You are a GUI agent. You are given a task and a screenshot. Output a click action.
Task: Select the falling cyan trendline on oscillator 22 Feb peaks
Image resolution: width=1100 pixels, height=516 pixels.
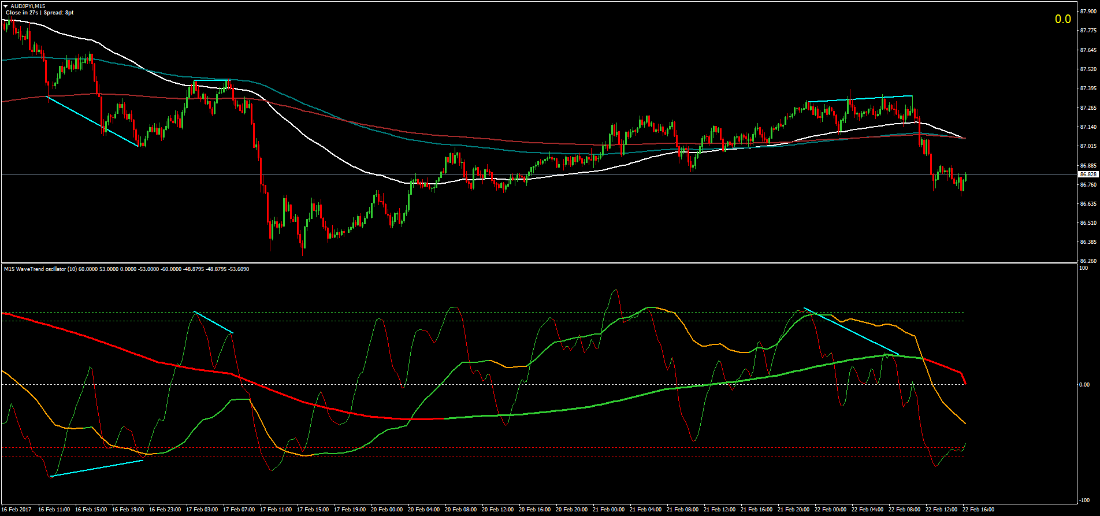pos(852,331)
